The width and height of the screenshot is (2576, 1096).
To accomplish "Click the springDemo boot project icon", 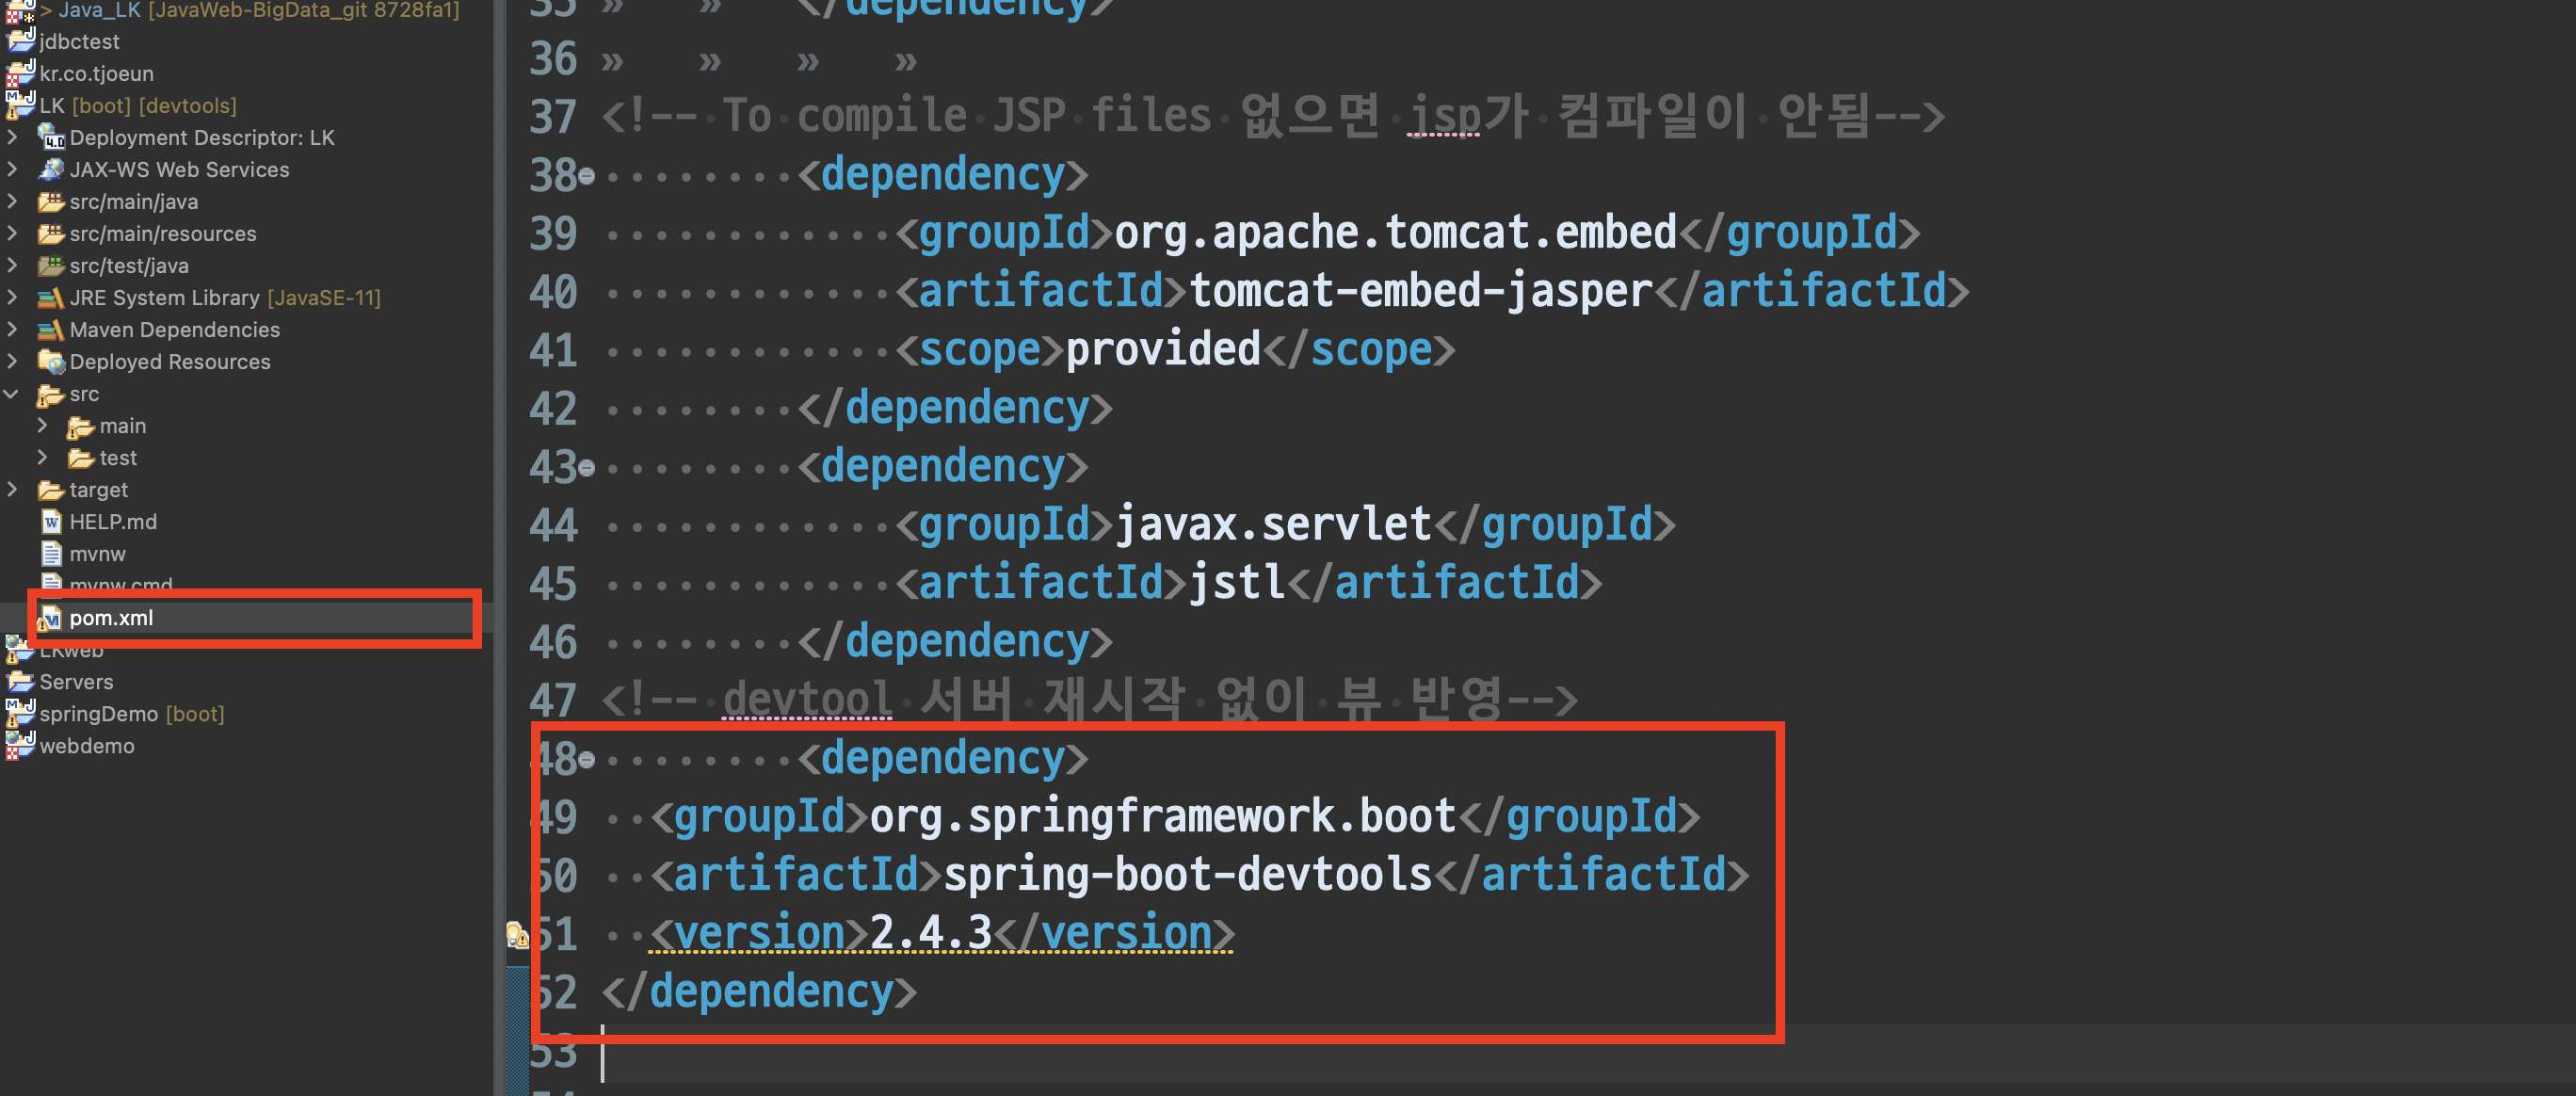I will (20, 713).
